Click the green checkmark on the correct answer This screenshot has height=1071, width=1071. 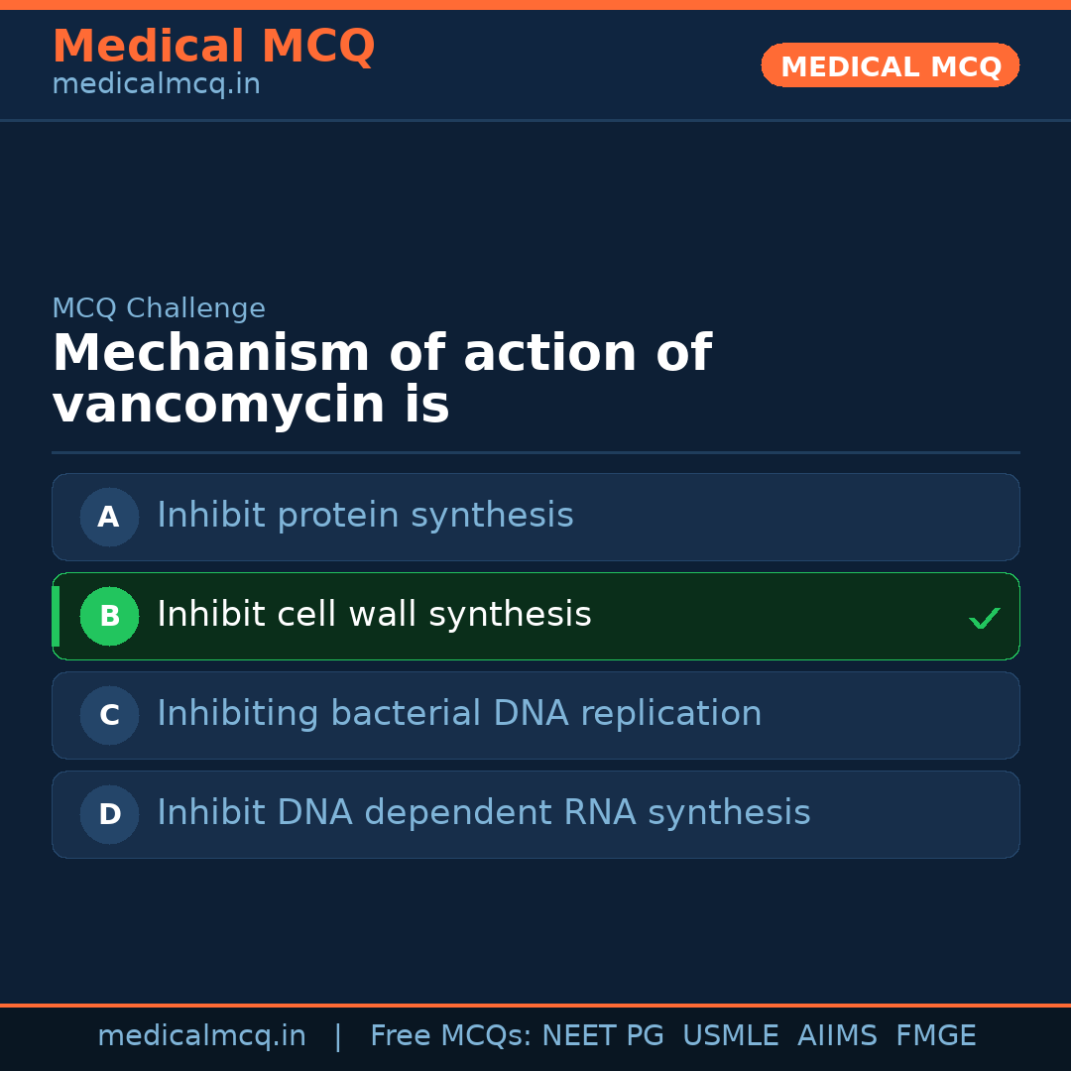(984, 619)
